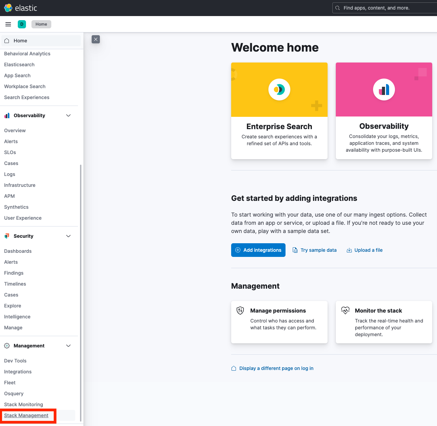Screen dimensions: 437x426
Task: Collapse the Security section chevron
Action: [x=68, y=236]
